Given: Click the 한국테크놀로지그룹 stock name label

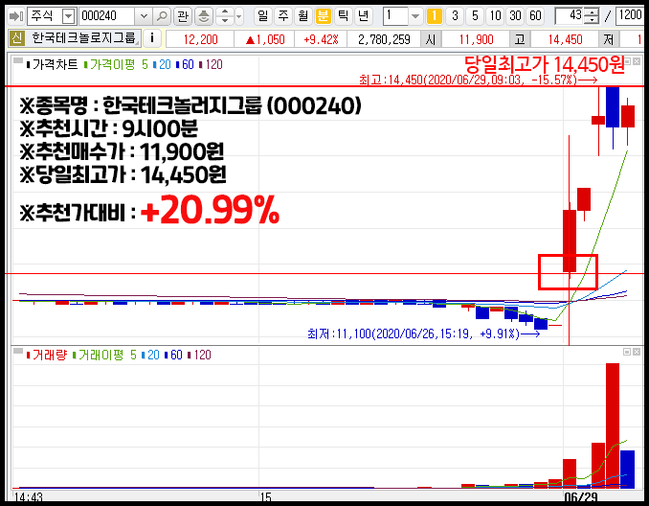Looking at the screenshot, I should (x=83, y=38).
